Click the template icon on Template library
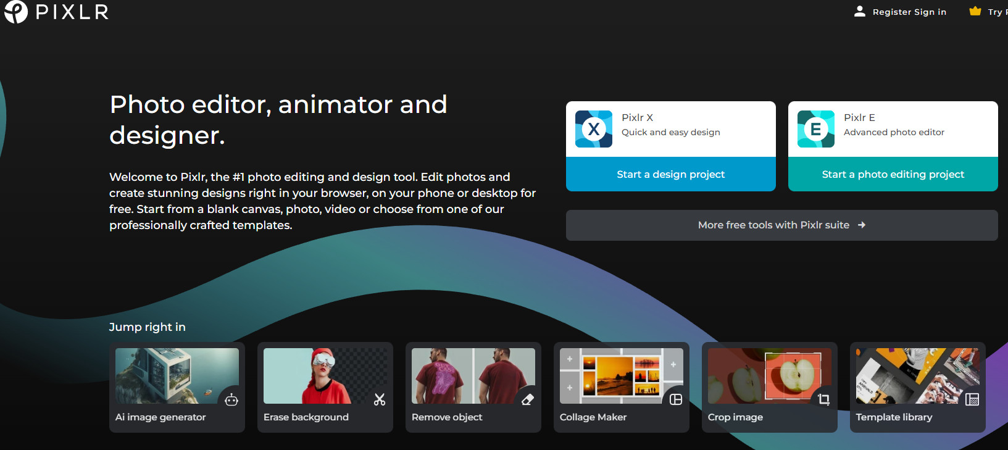1008x450 pixels. tap(972, 399)
